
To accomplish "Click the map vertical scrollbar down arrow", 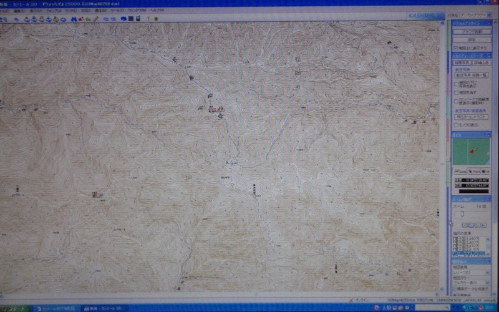I will (x=442, y=290).
